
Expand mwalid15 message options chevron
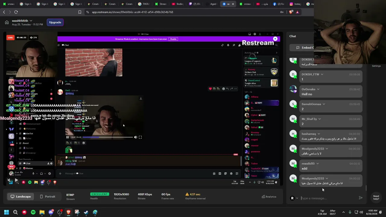pyautogui.click(x=317, y=164)
